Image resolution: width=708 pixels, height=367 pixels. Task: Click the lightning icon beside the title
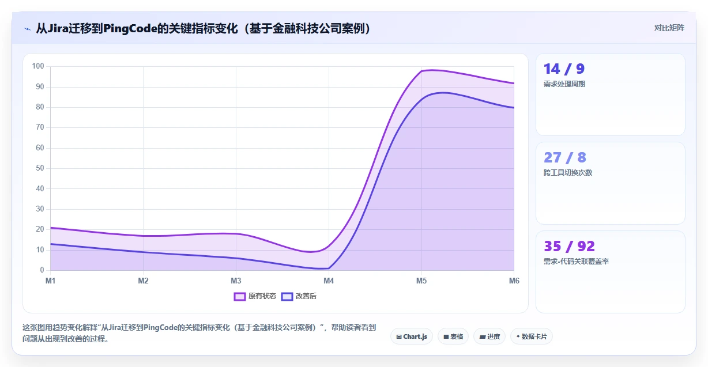27,28
